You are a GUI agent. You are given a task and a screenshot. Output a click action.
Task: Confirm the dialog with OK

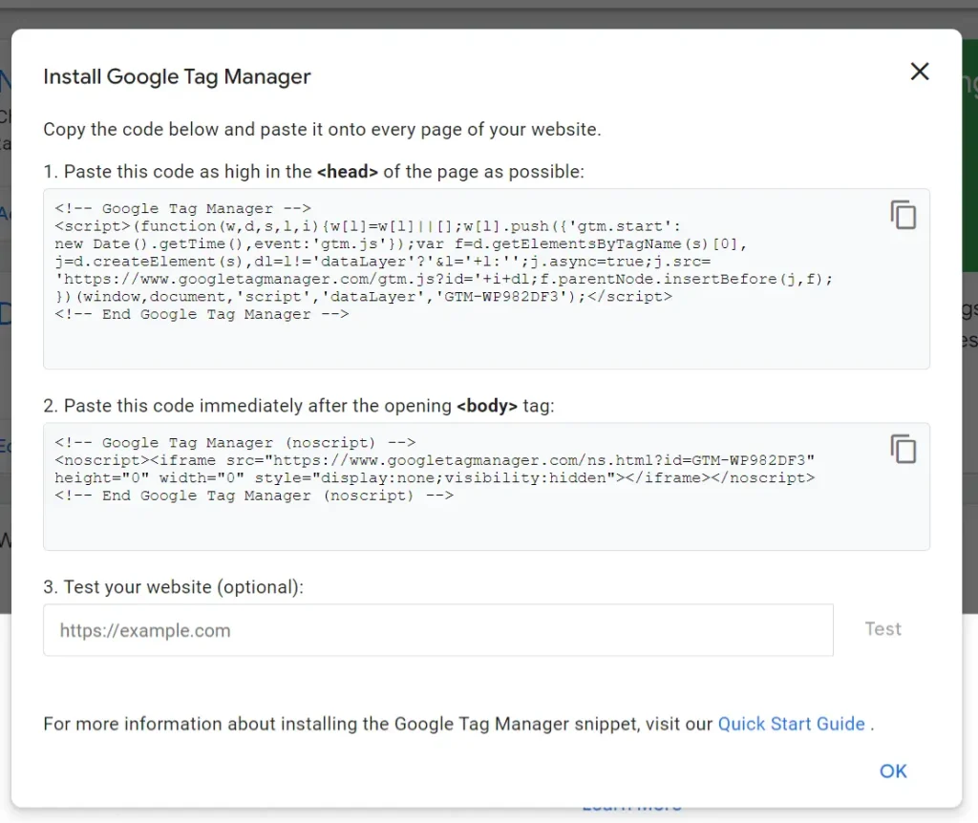tap(893, 771)
